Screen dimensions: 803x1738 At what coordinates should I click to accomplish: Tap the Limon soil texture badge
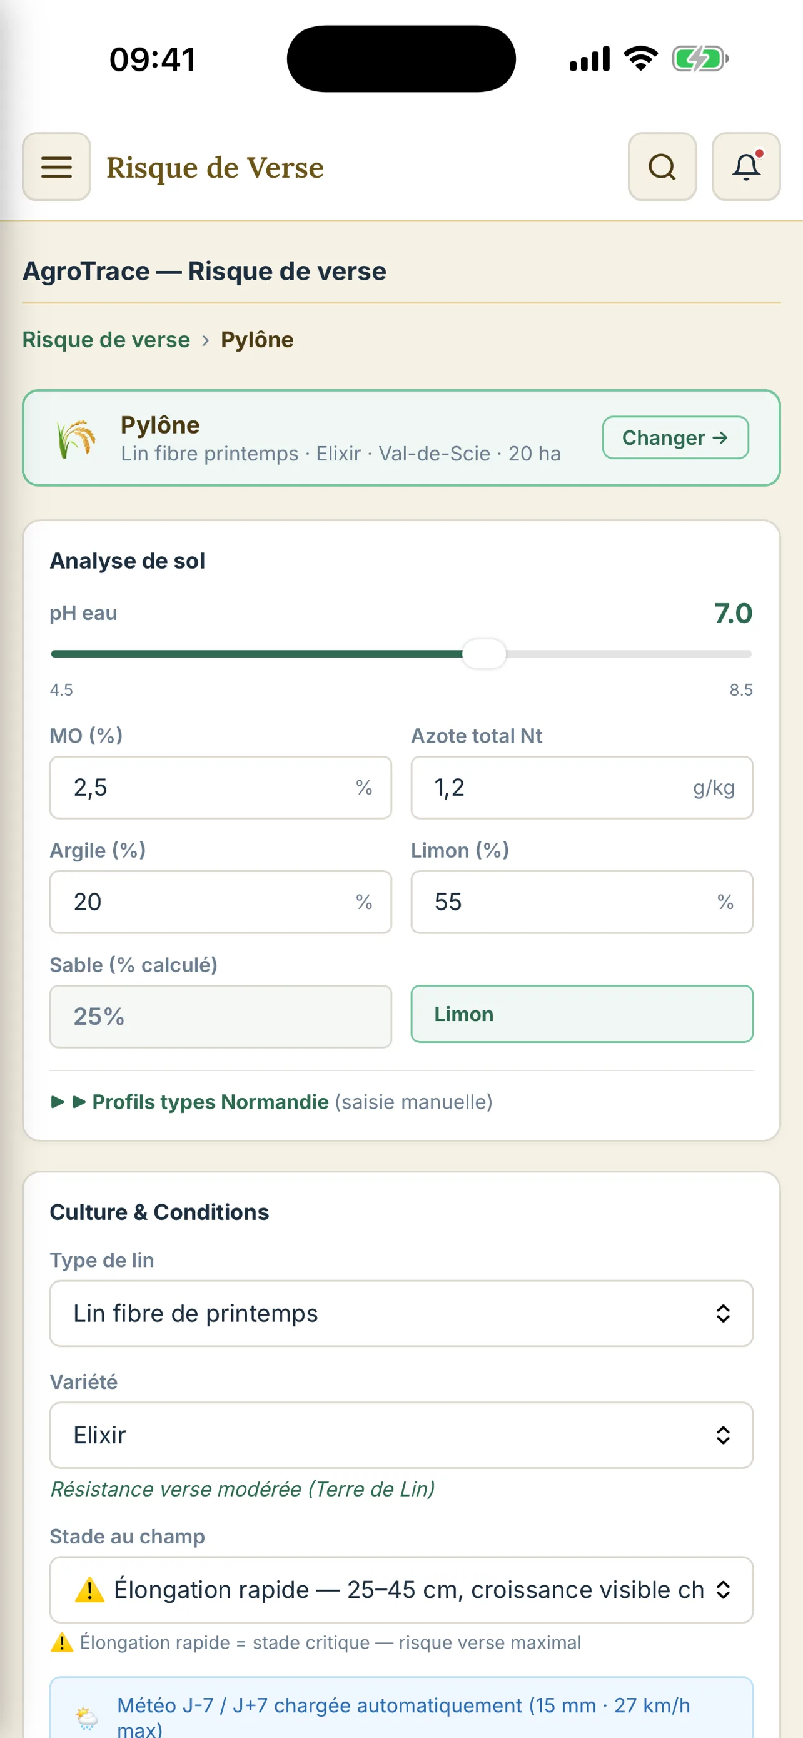tap(582, 1014)
